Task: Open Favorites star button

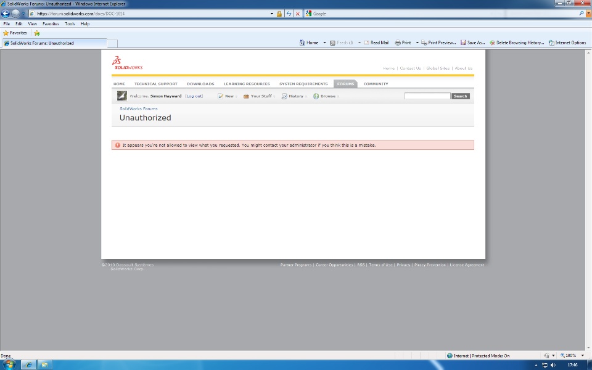Action: [x=15, y=33]
